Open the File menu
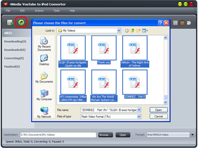The width and height of the screenshot is (198, 148). coord(8,11)
